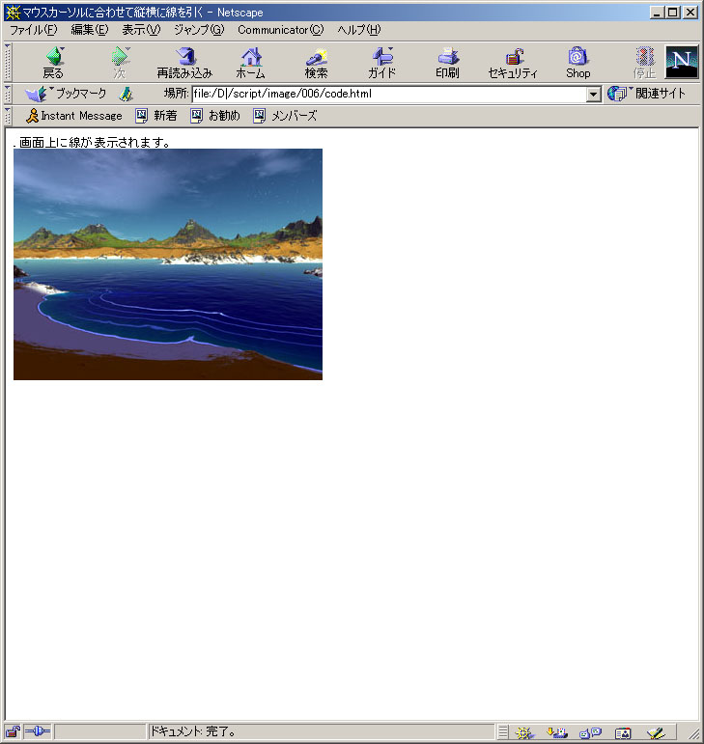
Task: Click the 戻る (Back) navigation button
Action: (53, 63)
